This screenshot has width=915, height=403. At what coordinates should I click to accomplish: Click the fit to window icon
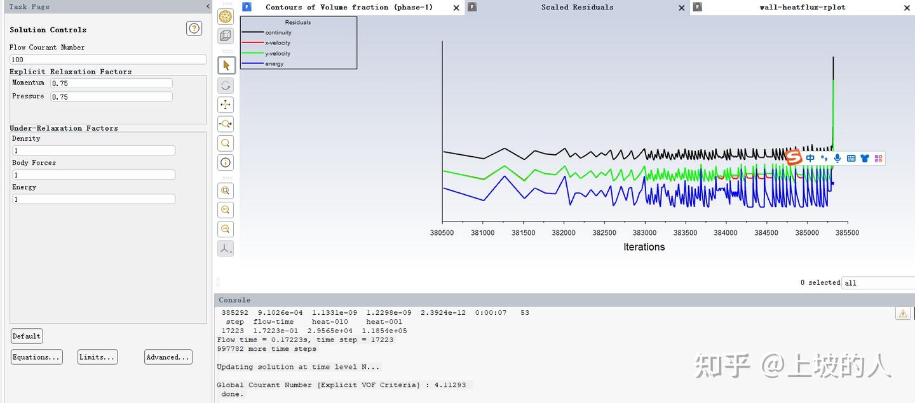click(226, 190)
